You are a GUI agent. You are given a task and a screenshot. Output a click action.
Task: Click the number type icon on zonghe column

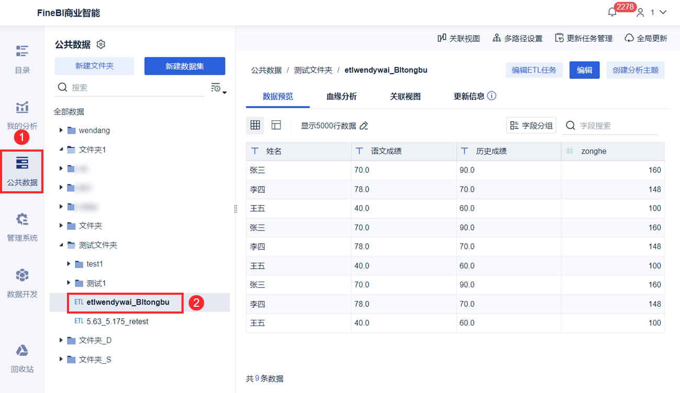tap(570, 151)
